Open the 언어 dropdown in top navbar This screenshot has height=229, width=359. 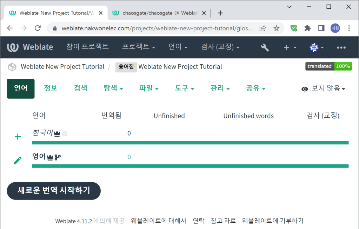178,47
